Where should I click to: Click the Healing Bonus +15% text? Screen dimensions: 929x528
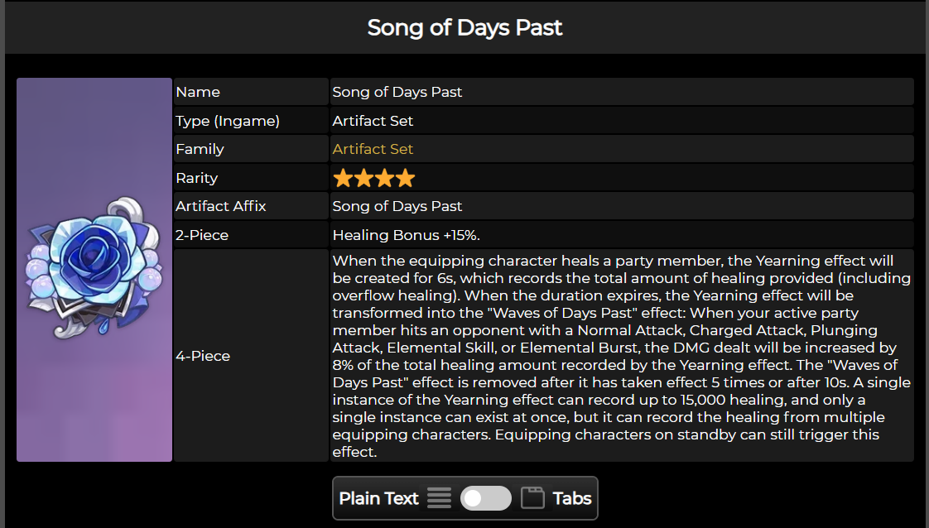pyautogui.click(x=406, y=235)
